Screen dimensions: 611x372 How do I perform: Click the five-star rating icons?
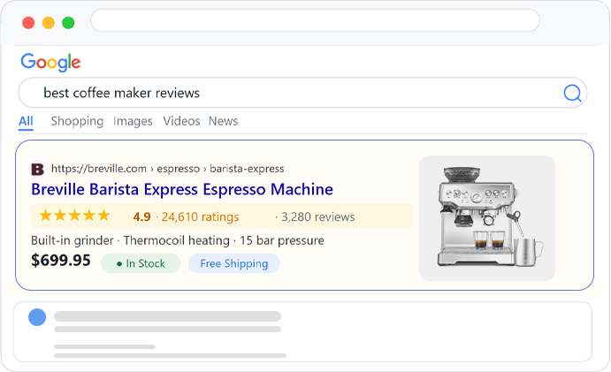pos(74,216)
